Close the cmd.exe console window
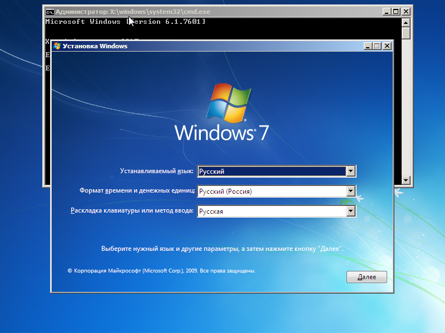This screenshot has width=445, height=333. 406,11
